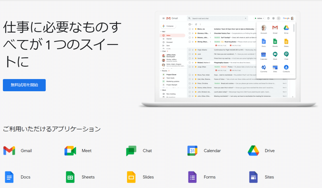The width and height of the screenshot is (322, 188).
Task: Click the Gmail hamburger main menu icon
Action: (x=163, y=18)
